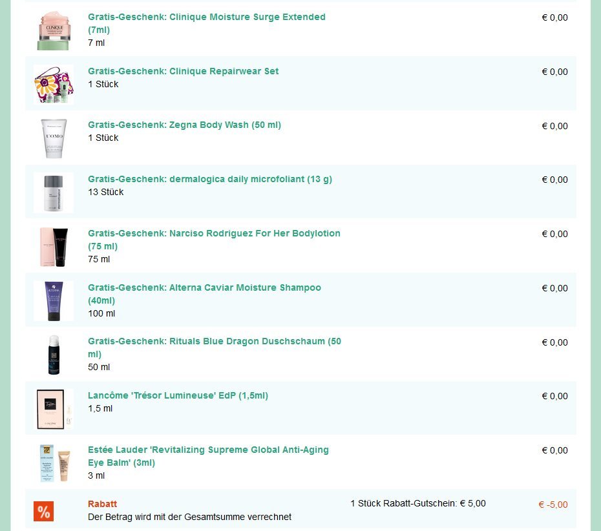601x531 pixels.
Task: Select the Zegna Body Wash tube image
Action: tap(53, 138)
